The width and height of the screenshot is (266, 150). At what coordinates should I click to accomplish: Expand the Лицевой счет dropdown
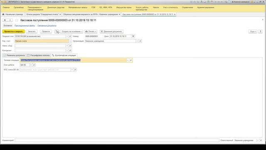pyautogui.click(x=67, y=36)
